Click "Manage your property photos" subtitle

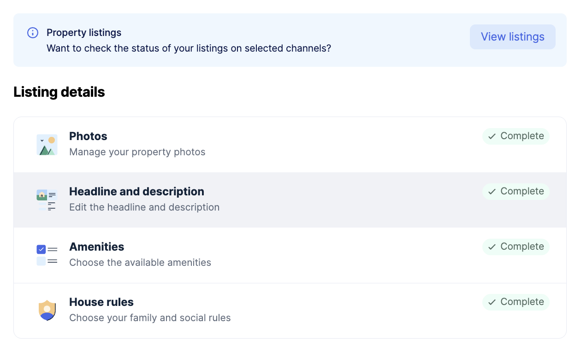137,152
